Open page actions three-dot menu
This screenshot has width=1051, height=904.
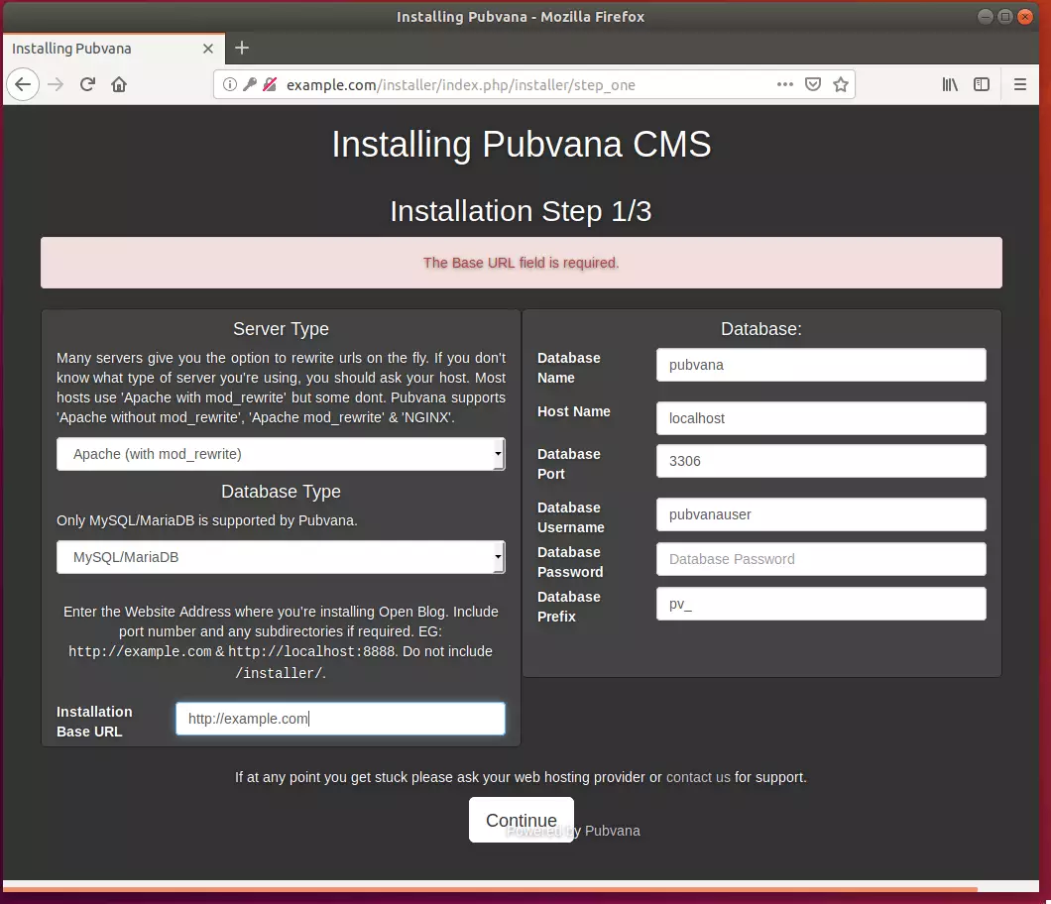coord(785,84)
